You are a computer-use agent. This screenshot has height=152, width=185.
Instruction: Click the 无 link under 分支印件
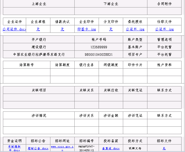(x=111, y=29)
